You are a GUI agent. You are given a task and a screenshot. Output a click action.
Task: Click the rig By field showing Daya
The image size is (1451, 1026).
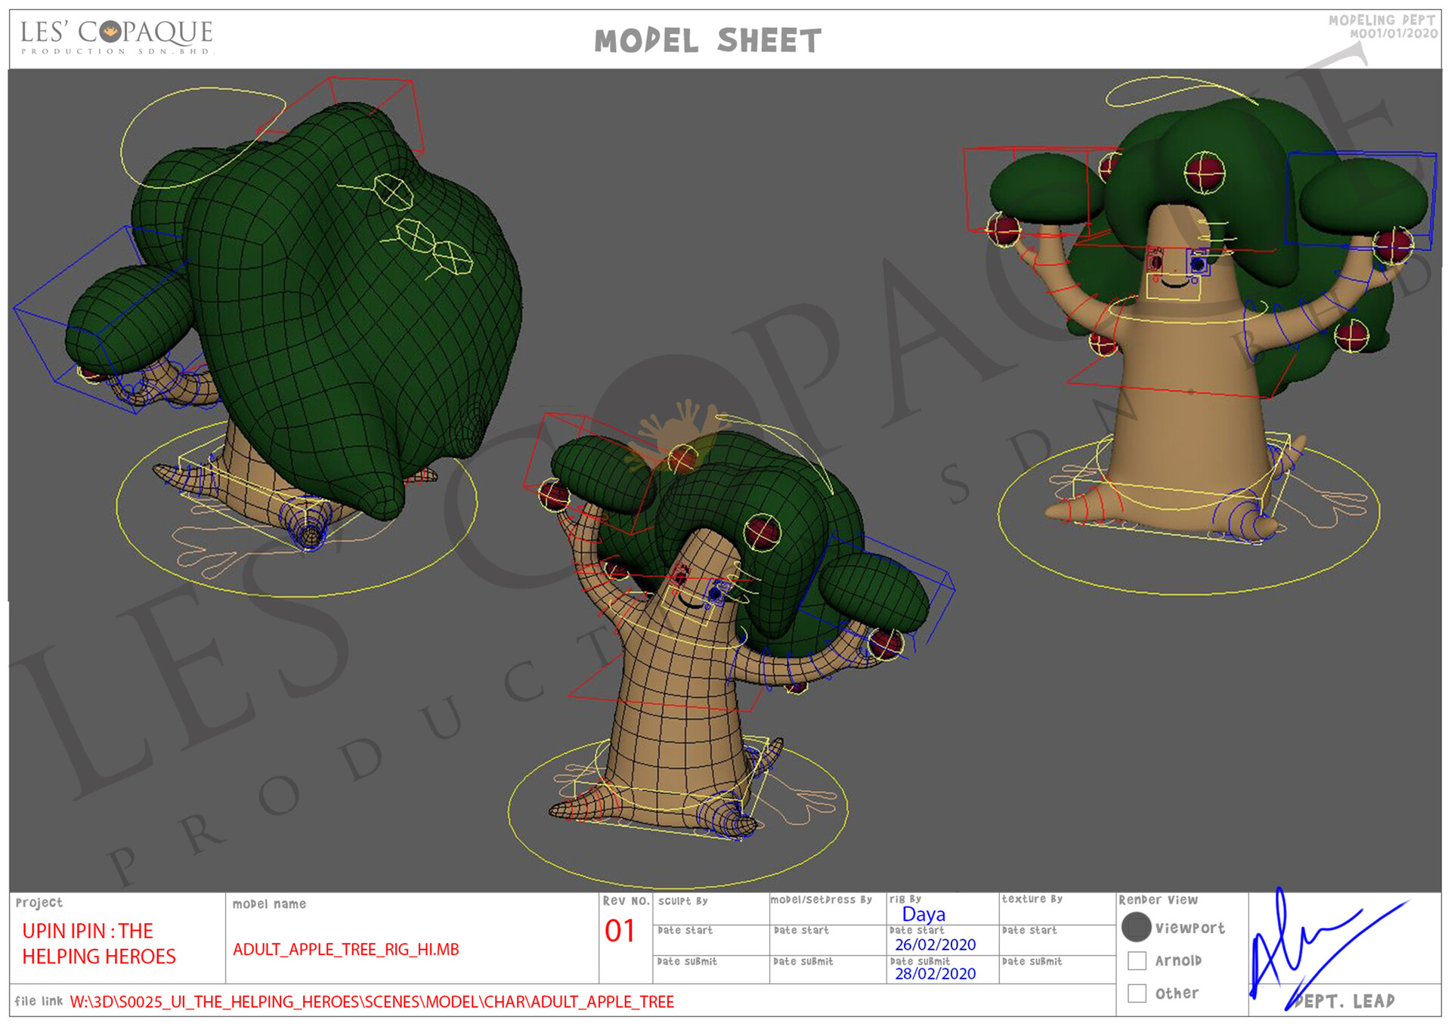(924, 914)
